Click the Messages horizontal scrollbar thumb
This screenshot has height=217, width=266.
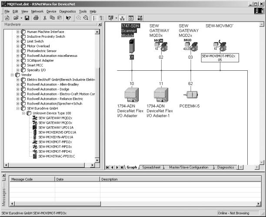[58, 204]
